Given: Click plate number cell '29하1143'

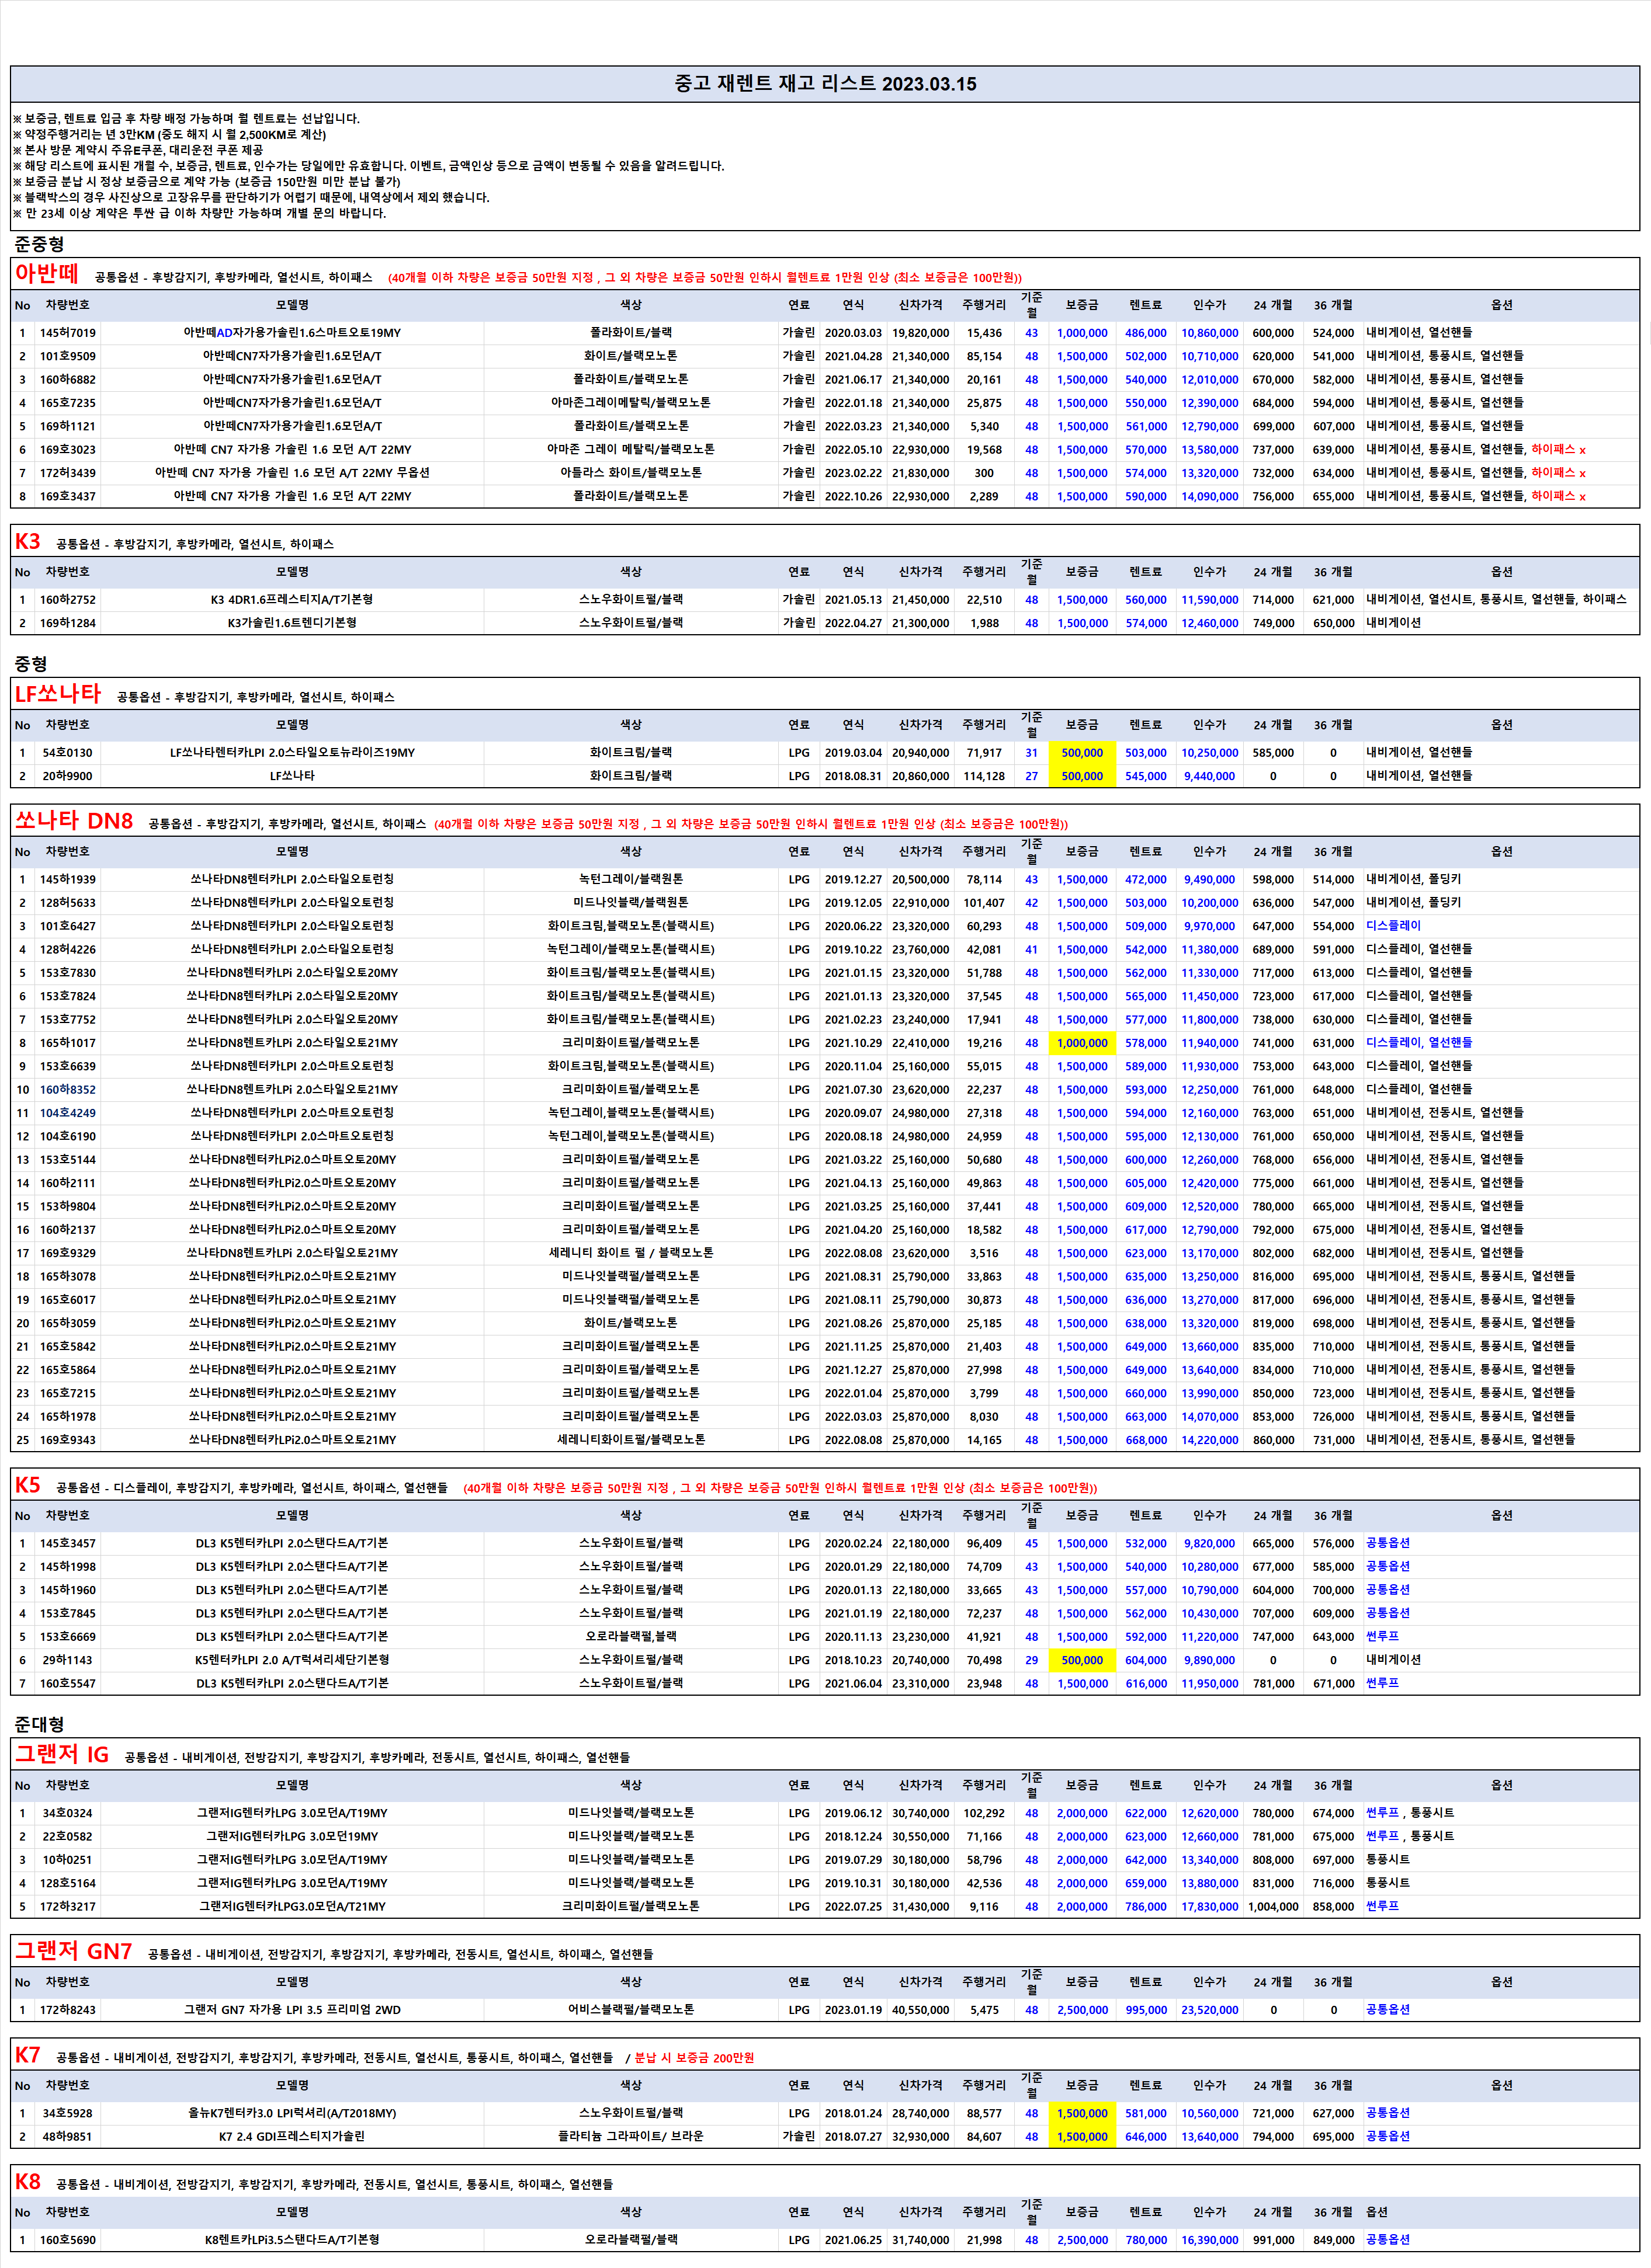Looking at the screenshot, I should pos(68,1660).
